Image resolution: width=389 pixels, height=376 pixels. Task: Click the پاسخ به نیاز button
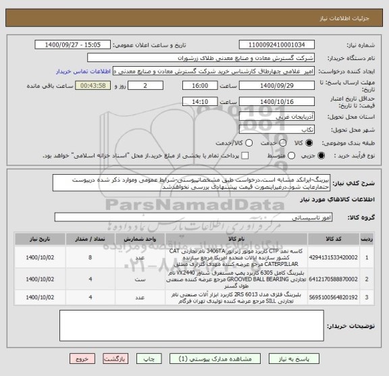294,359
